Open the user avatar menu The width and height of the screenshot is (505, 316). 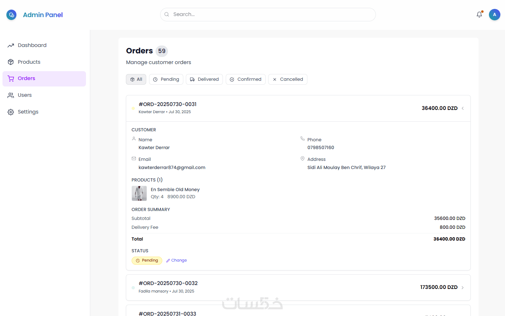point(494,15)
